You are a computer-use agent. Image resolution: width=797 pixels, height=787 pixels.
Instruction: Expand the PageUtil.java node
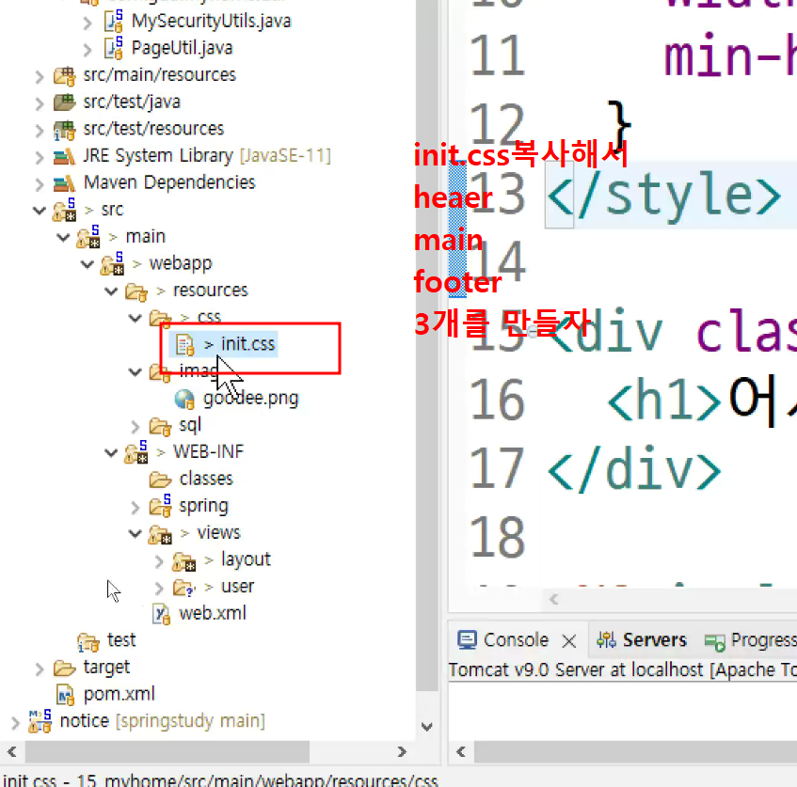[88, 50]
